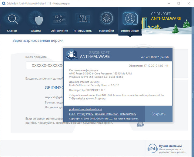Image resolution: width=194 pixels, height=157 pixels.
Task: Click the 24-hour headset support icon
Action: coord(152,149)
